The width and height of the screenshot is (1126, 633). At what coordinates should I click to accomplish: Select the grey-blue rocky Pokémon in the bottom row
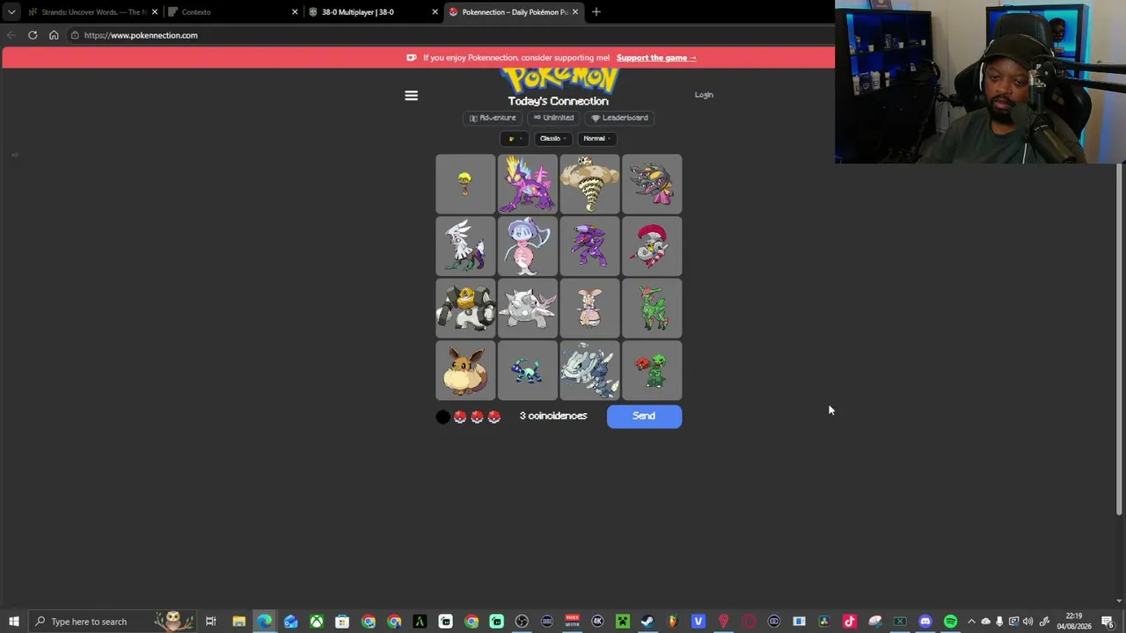589,370
